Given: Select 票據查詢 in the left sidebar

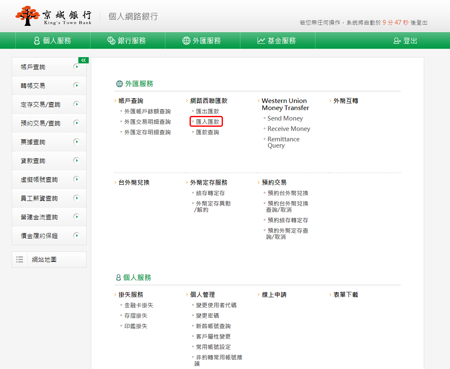Looking at the screenshot, I should point(33,142).
